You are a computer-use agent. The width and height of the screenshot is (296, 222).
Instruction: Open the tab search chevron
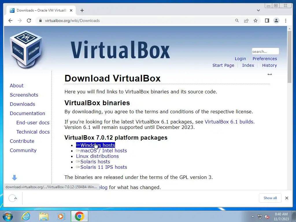pyautogui.click(x=258, y=10)
